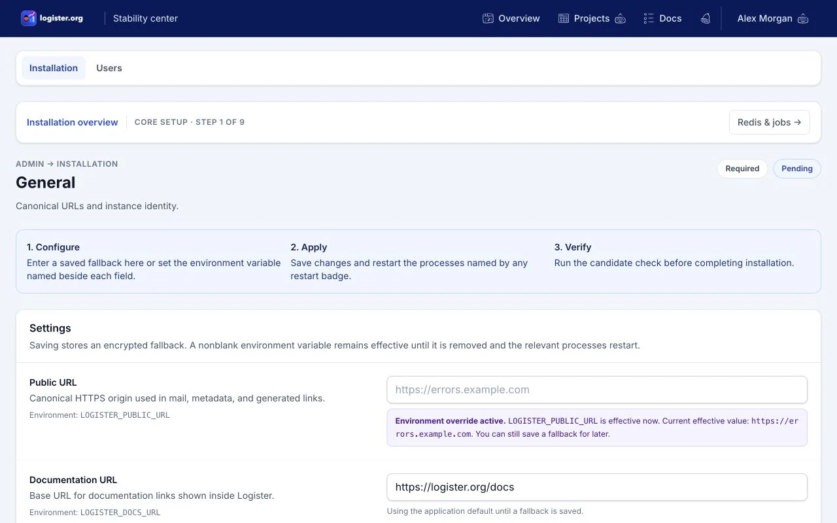Click the 'Public URL' field label
The width and height of the screenshot is (837, 523).
(x=53, y=382)
